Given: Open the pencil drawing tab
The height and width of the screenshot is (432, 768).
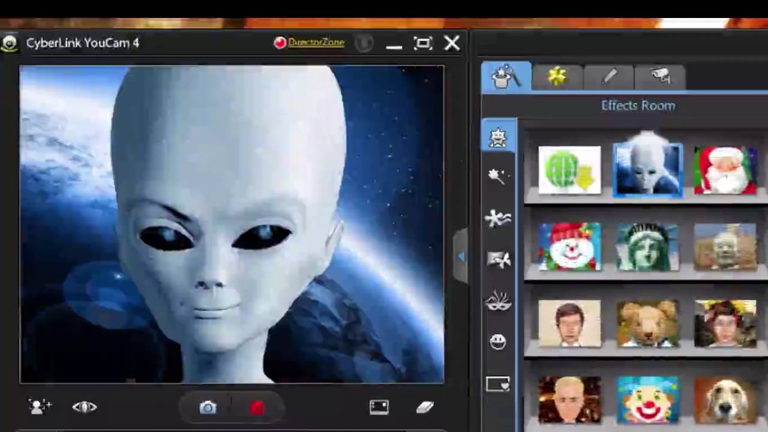Looking at the screenshot, I should [x=609, y=76].
